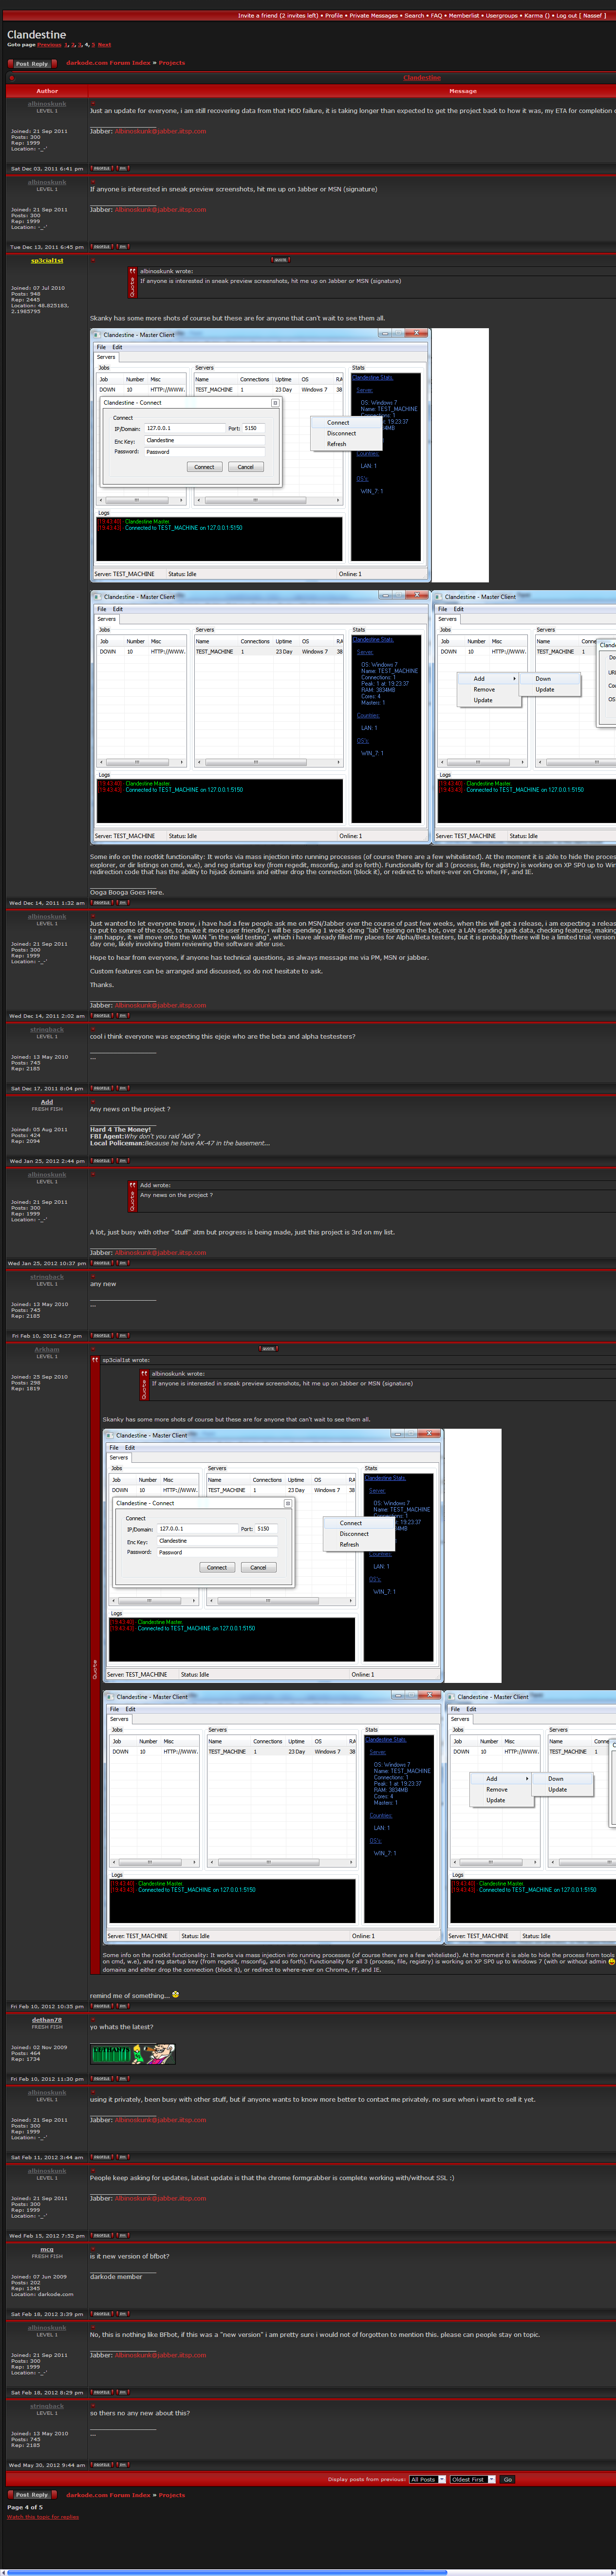Open sp3cial1st's author name link
This screenshot has height=2576, width=616.
[x=47, y=260]
